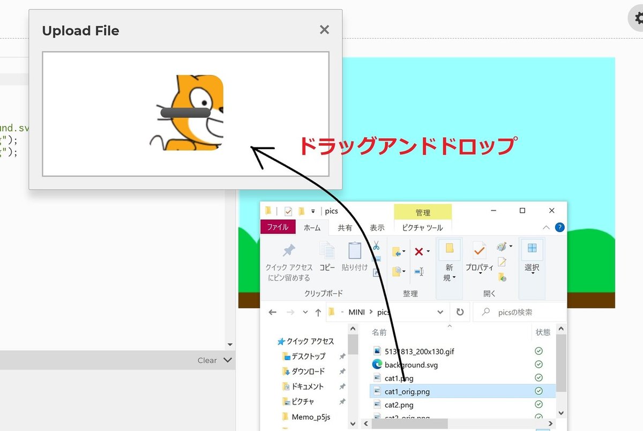Open the address bar path dropdown arrow
643x431 pixels.
pyautogui.click(x=440, y=312)
